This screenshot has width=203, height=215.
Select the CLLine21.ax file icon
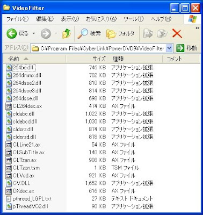[9, 145]
